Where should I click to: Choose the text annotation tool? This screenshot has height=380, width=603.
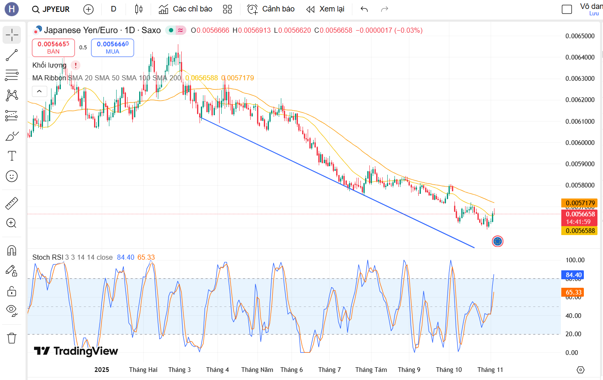tap(11, 156)
